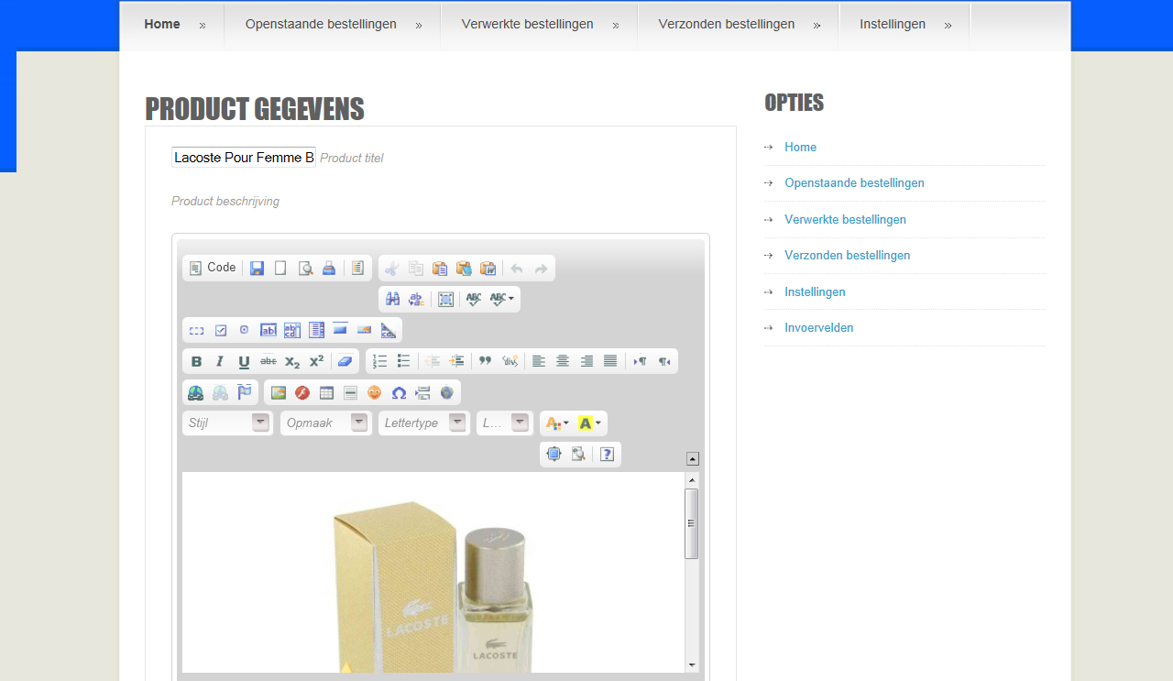Open the Smiley picker

[374, 392]
